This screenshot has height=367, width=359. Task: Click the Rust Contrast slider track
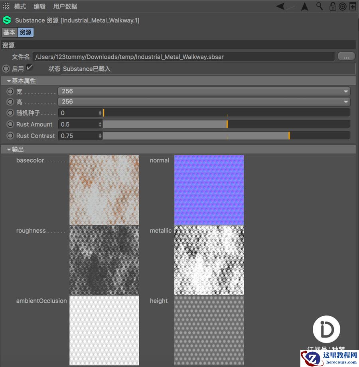coord(226,136)
